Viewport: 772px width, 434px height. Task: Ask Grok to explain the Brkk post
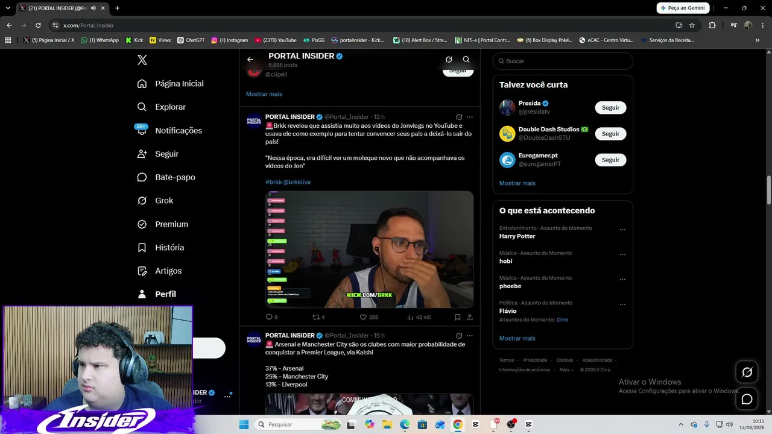[459, 117]
